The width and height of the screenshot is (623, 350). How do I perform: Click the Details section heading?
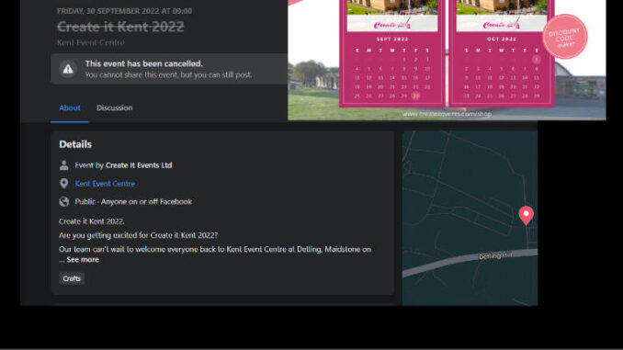click(x=75, y=144)
